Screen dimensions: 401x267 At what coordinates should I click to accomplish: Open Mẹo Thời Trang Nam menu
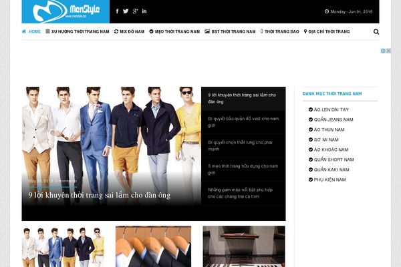click(174, 31)
